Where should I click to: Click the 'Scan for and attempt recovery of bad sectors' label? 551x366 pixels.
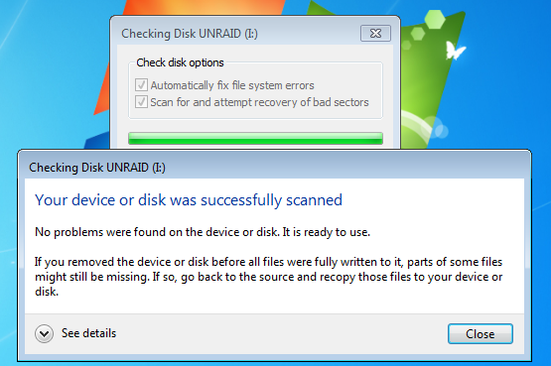pos(259,102)
